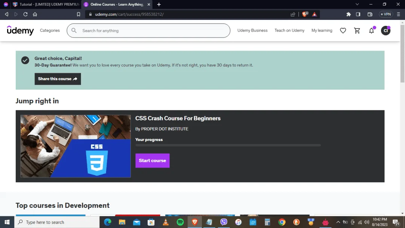Open Brave Shields lion icon

305,14
